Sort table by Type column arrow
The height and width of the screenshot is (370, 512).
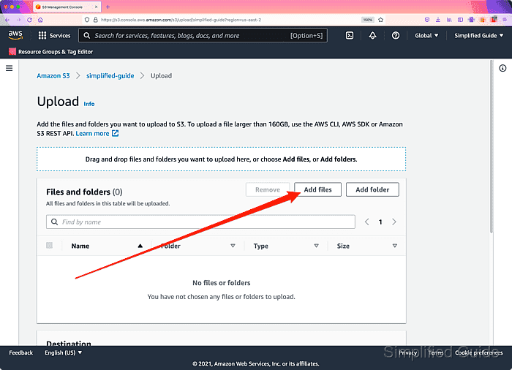[x=316, y=246]
